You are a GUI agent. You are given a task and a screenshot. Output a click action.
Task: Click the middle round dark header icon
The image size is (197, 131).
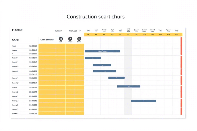click(x=70, y=39)
